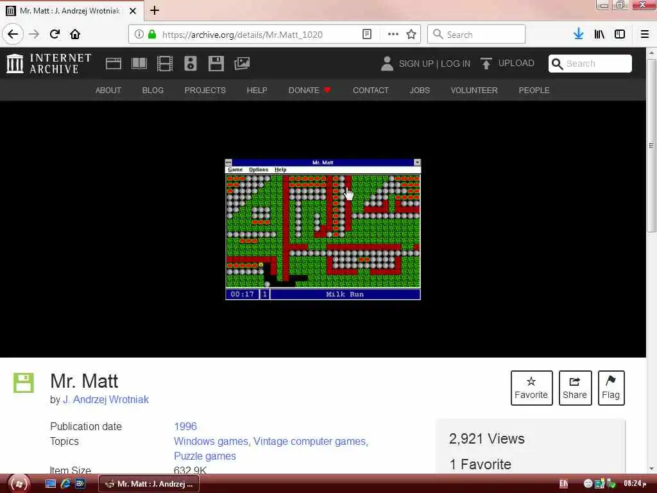Click the Milk Run level name
Screen dimensions: 657x493
[345, 294]
